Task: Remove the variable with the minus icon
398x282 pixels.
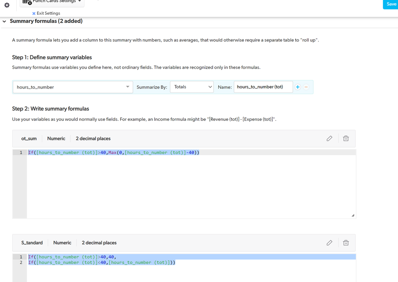Action: [x=306, y=87]
